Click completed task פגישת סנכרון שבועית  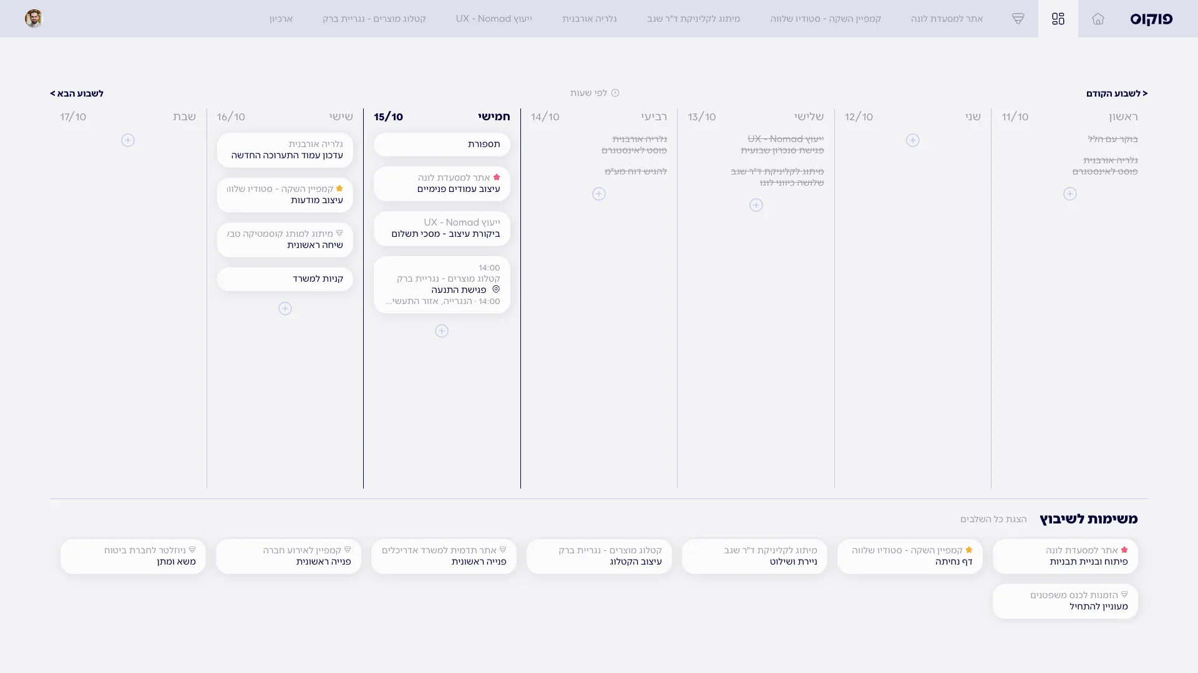pos(782,150)
